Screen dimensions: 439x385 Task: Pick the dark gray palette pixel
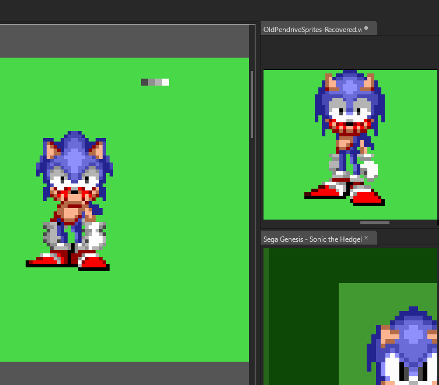click(x=145, y=82)
